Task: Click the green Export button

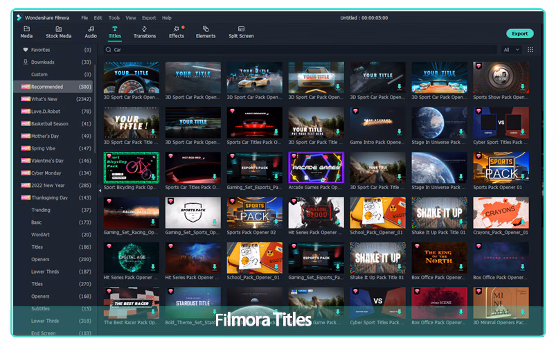Action: coord(520,33)
